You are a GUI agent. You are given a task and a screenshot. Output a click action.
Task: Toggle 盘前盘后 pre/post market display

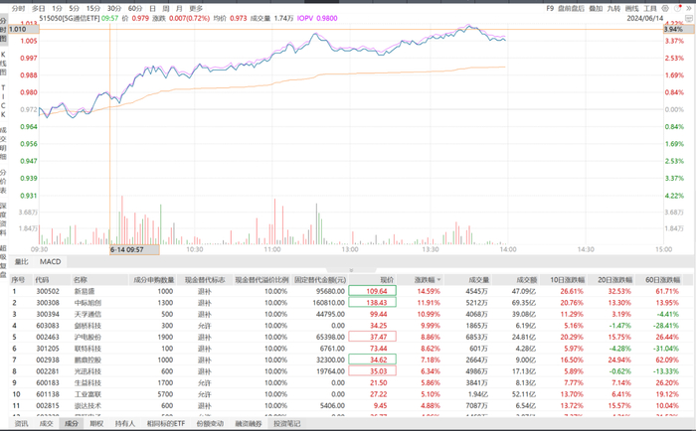pos(572,8)
